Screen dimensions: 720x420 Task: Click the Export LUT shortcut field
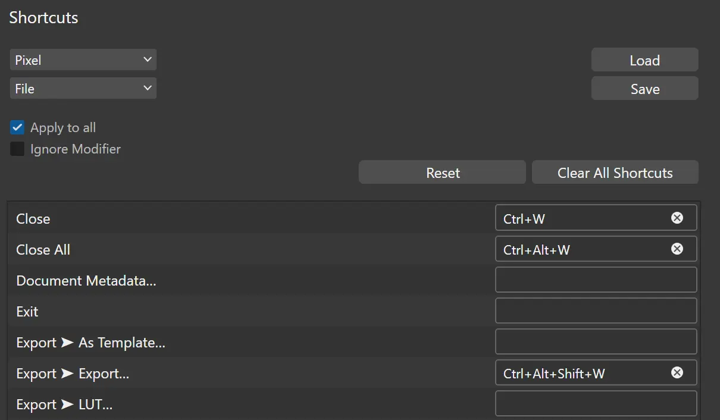(596, 403)
